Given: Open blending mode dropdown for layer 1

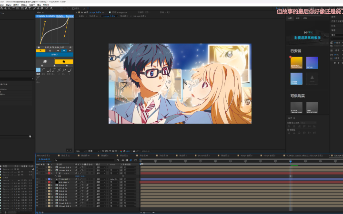Looking at the screenshot, I should [x=101, y=167].
